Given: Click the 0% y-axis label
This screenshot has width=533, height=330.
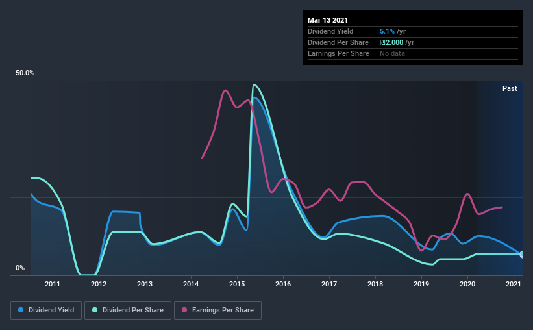Looking at the screenshot, I should pyautogui.click(x=20, y=268).
